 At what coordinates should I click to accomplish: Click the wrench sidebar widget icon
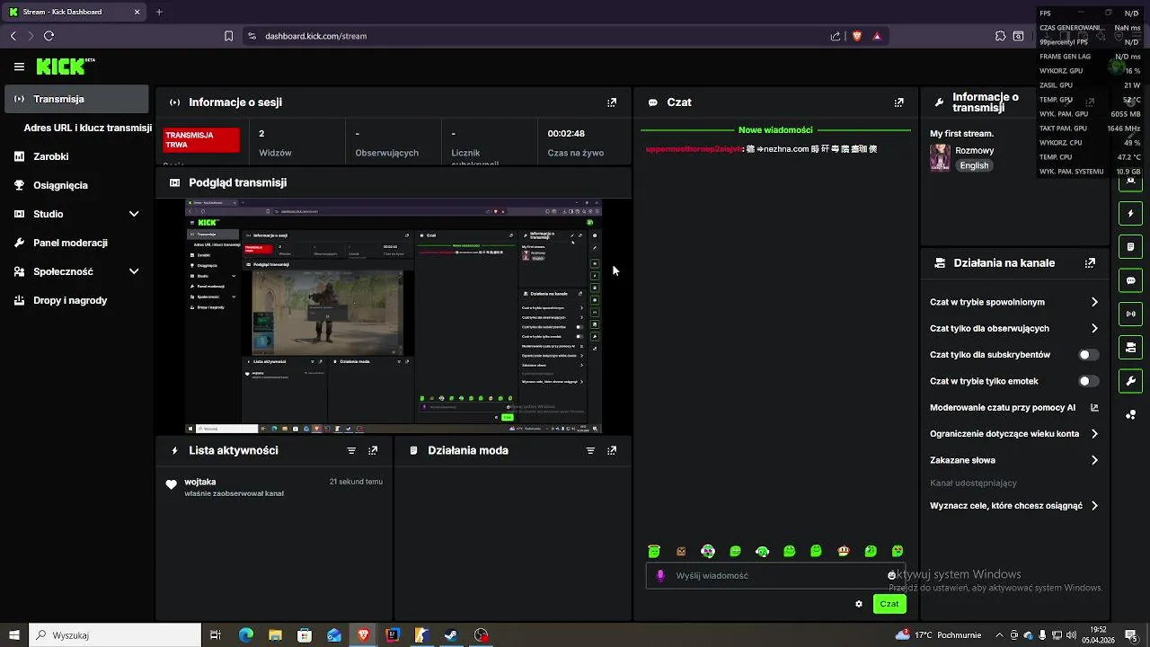coord(1130,381)
